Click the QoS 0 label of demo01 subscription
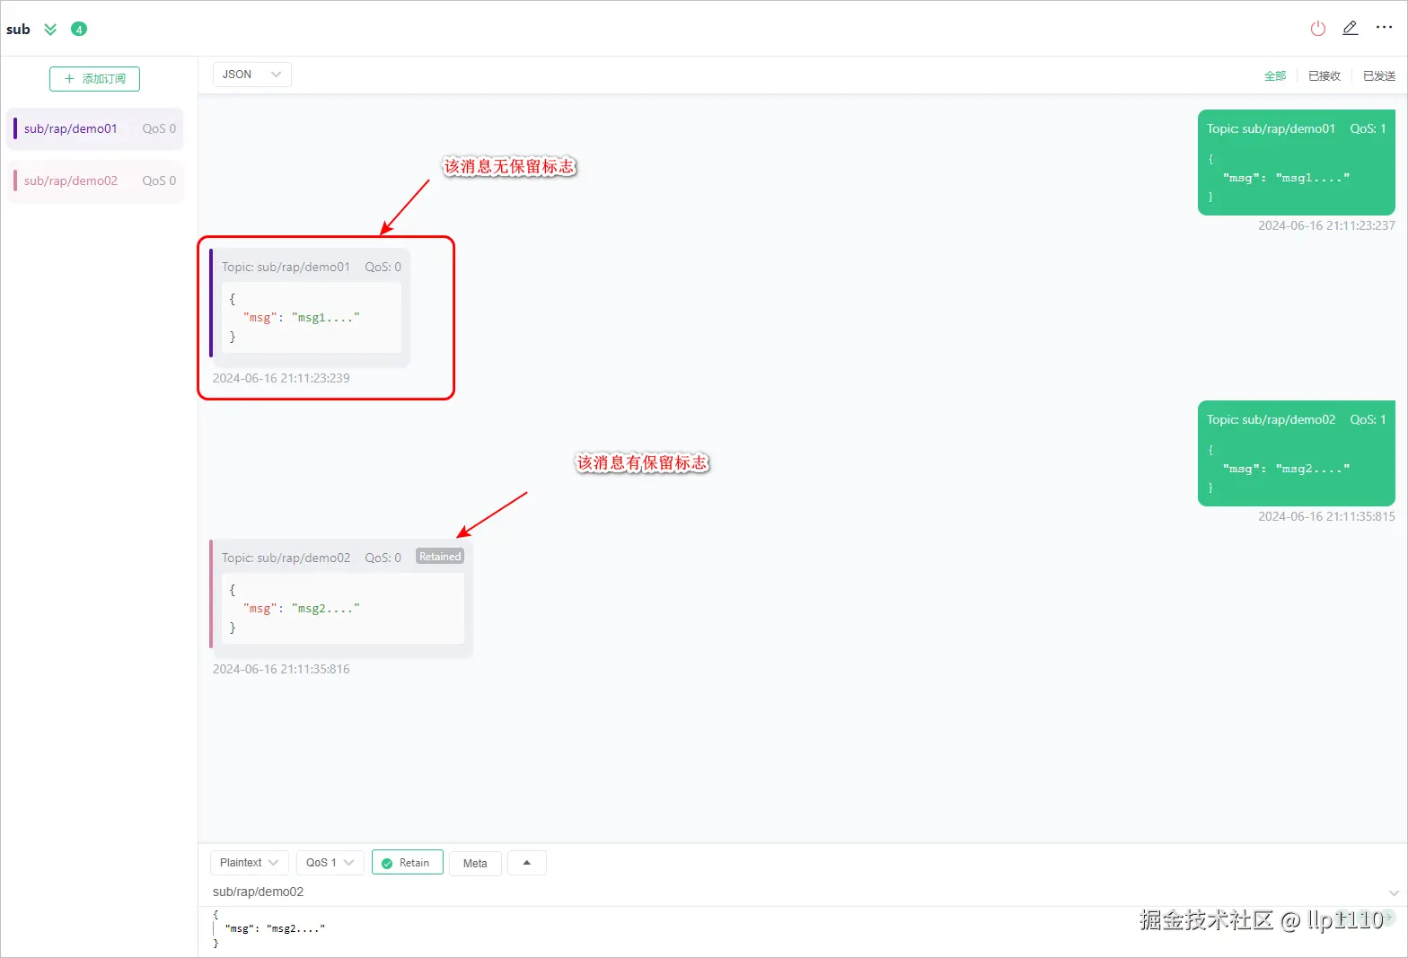Viewport: 1408px width, 958px height. point(159,128)
